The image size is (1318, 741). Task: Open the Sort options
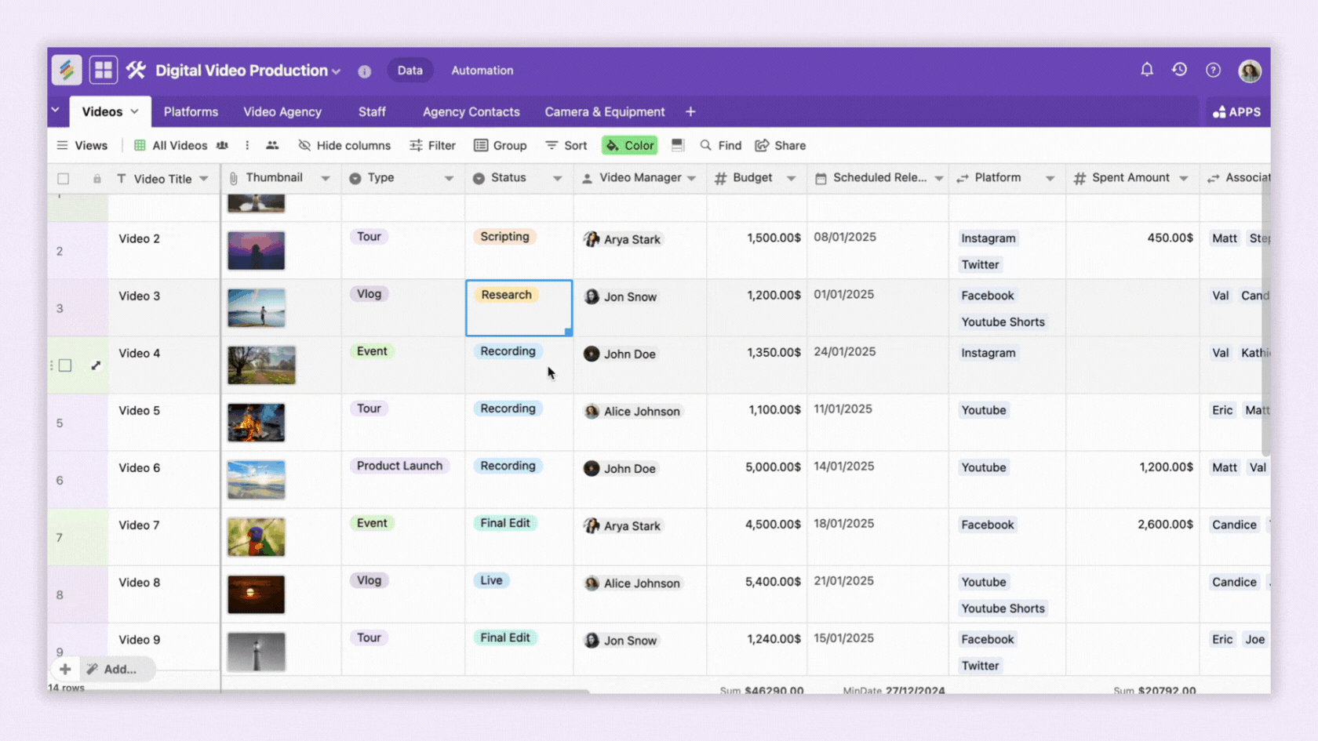(x=566, y=145)
